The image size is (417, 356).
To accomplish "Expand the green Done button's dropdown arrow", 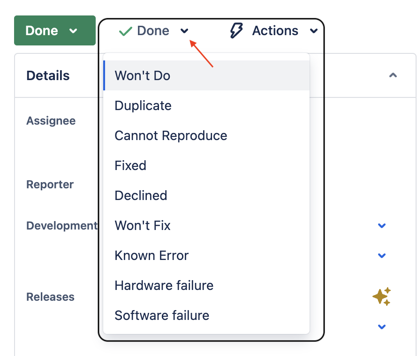I will (73, 30).
